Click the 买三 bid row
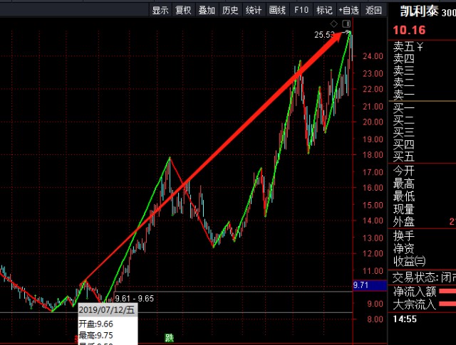Screen dimensions: 456x345 pos(422,132)
